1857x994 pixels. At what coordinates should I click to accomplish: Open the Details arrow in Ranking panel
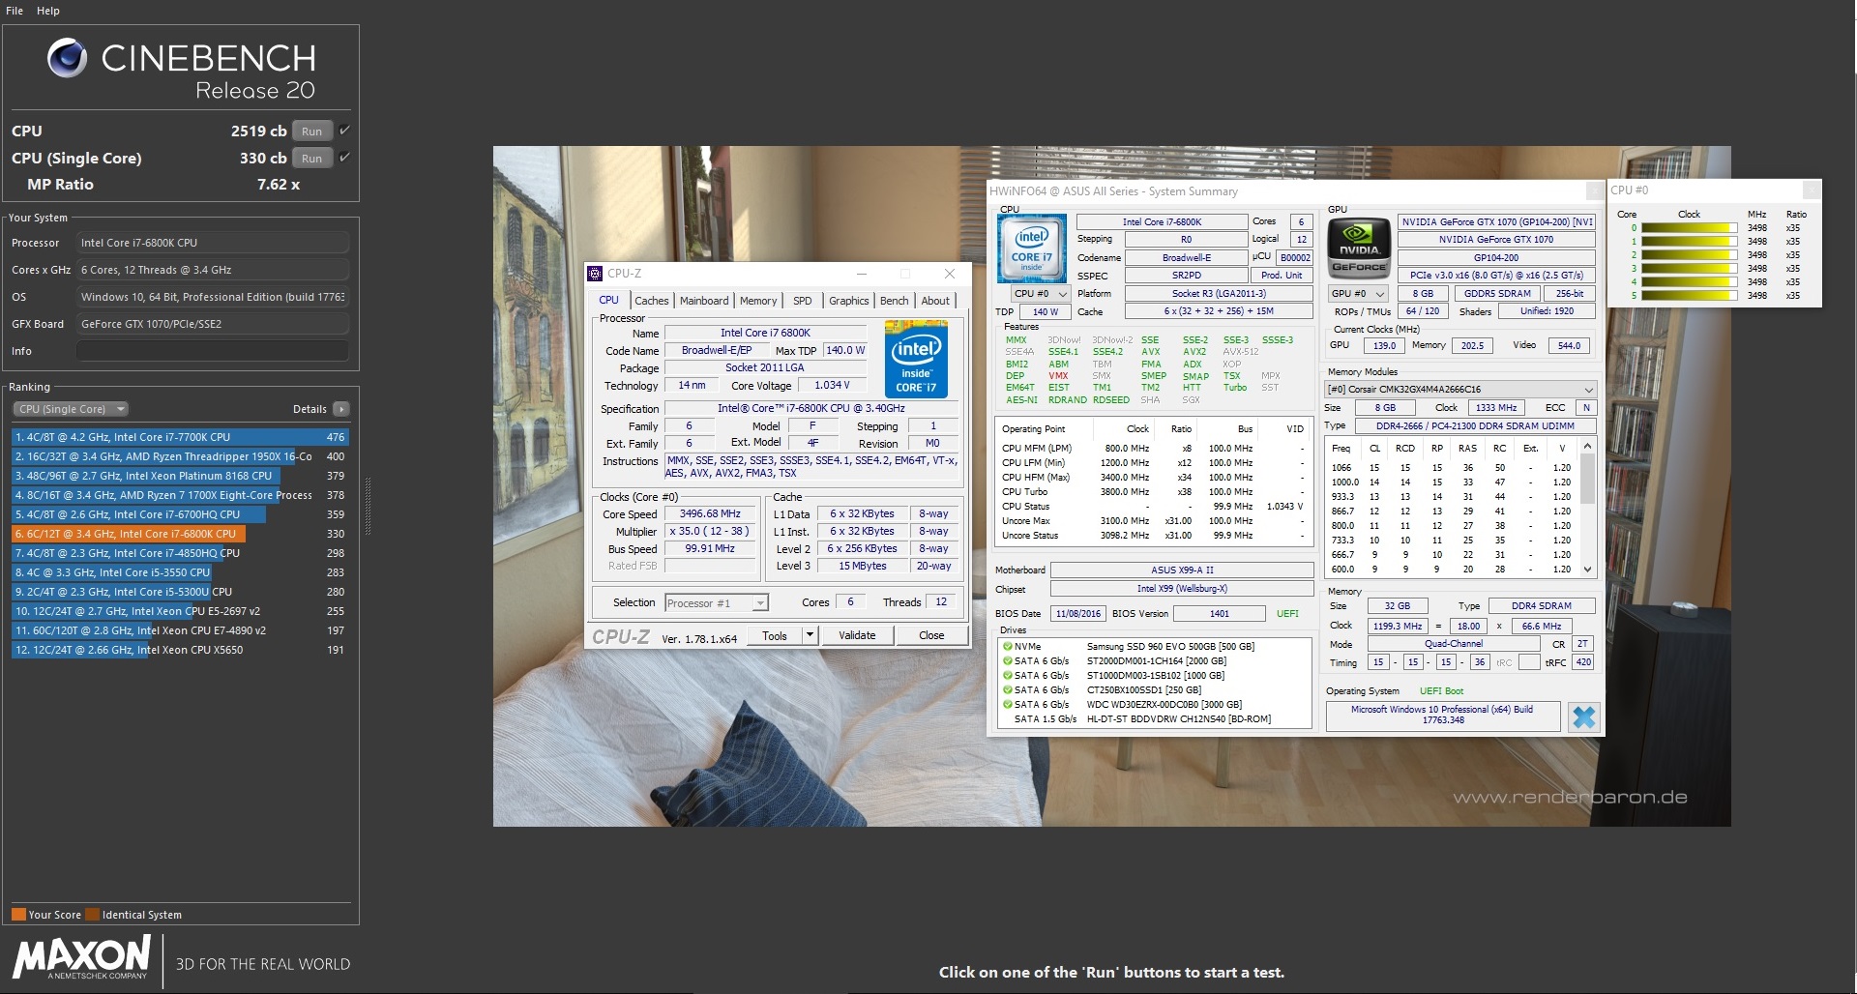pos(340,409)
